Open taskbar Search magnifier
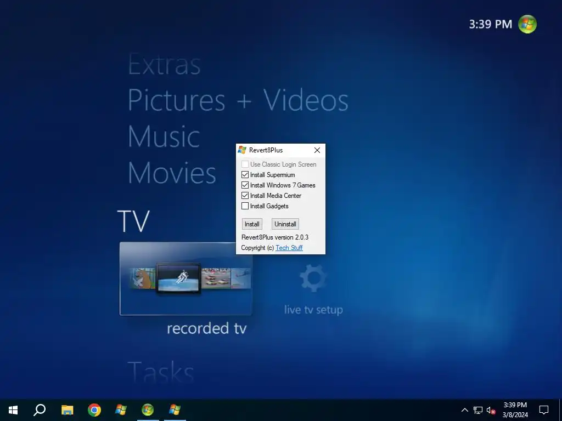 [40, 410]
